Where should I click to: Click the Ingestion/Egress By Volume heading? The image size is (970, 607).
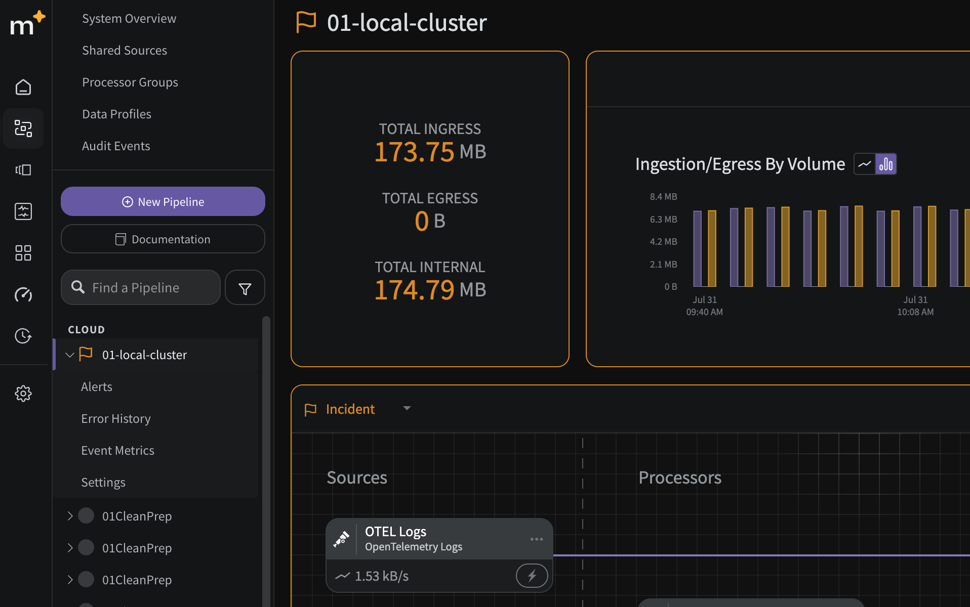[740, 164]
